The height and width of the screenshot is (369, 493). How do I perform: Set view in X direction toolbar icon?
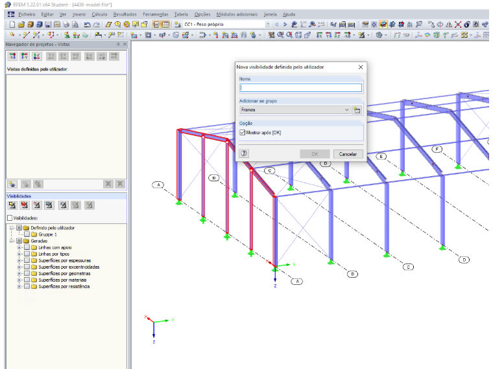point(319,35)
